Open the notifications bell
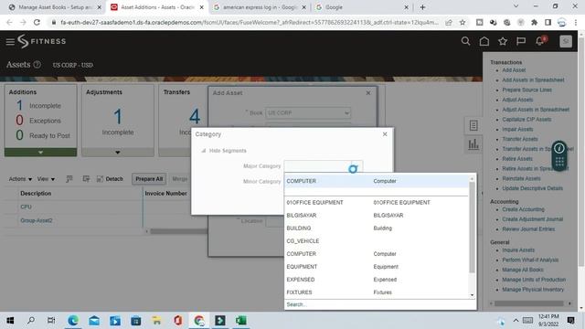This screenshot has height=329, width=585. 539,41
